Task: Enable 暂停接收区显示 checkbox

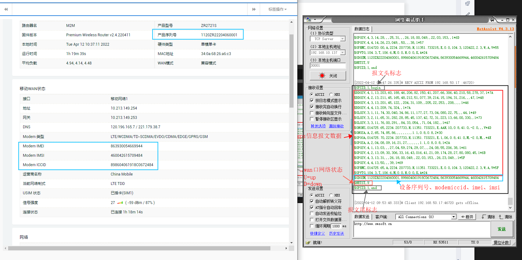Action: (312, 119)
